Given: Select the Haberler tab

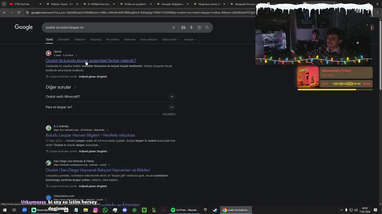Looking at the screenshot, I should [x=130, y=40].
